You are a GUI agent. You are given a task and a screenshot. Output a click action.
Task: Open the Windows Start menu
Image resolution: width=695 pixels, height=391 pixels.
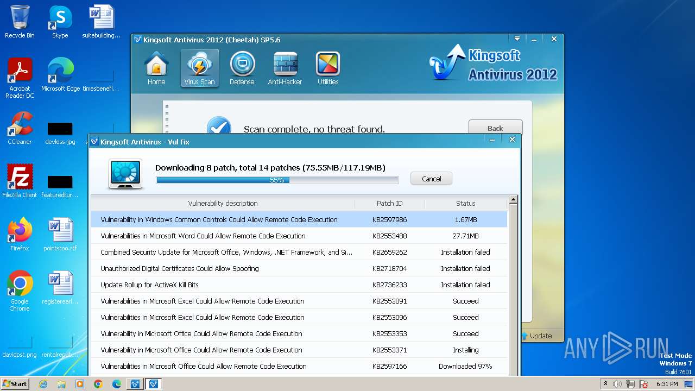(15, 384)
